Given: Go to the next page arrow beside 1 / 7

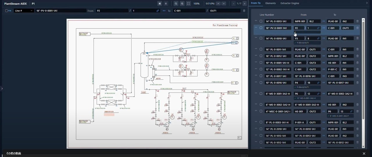Looking at the screenshot, I should click(245, 3).
